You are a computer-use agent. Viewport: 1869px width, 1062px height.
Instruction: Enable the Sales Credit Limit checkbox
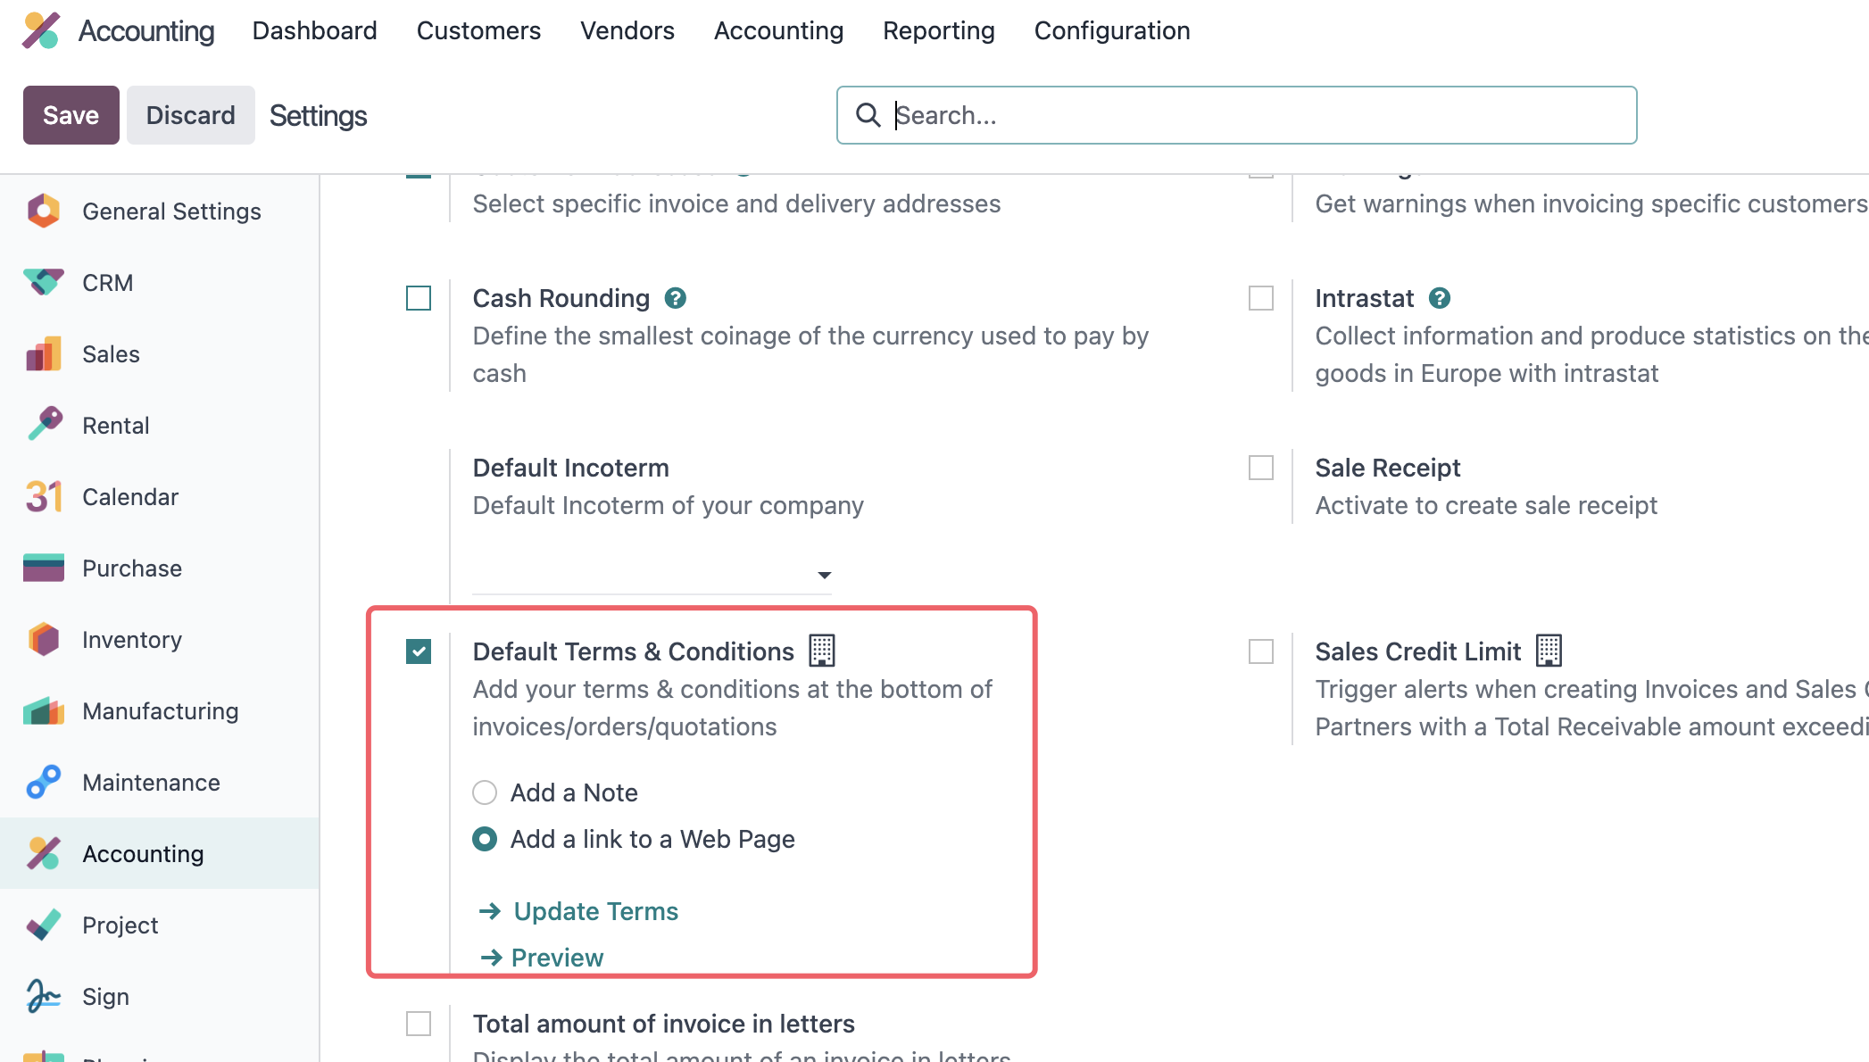[1261, 651]
